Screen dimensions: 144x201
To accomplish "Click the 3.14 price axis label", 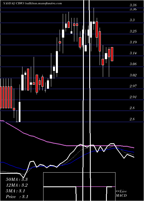I will [133, 53].
